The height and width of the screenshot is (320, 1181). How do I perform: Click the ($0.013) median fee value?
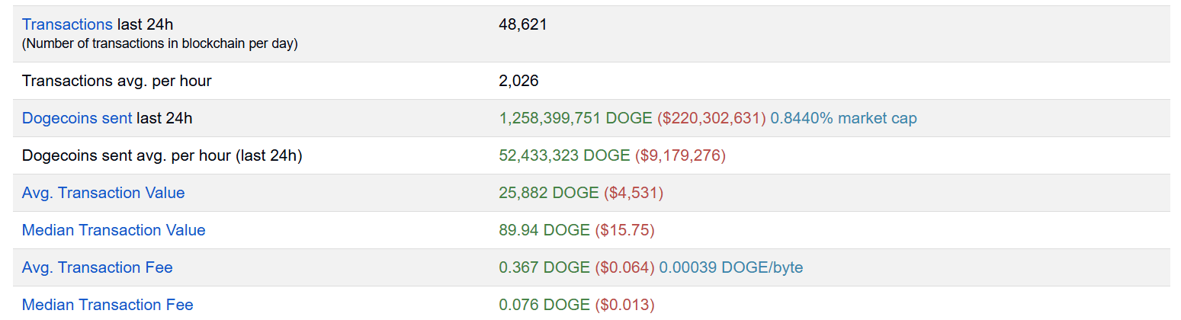click(x=624, y=305)
